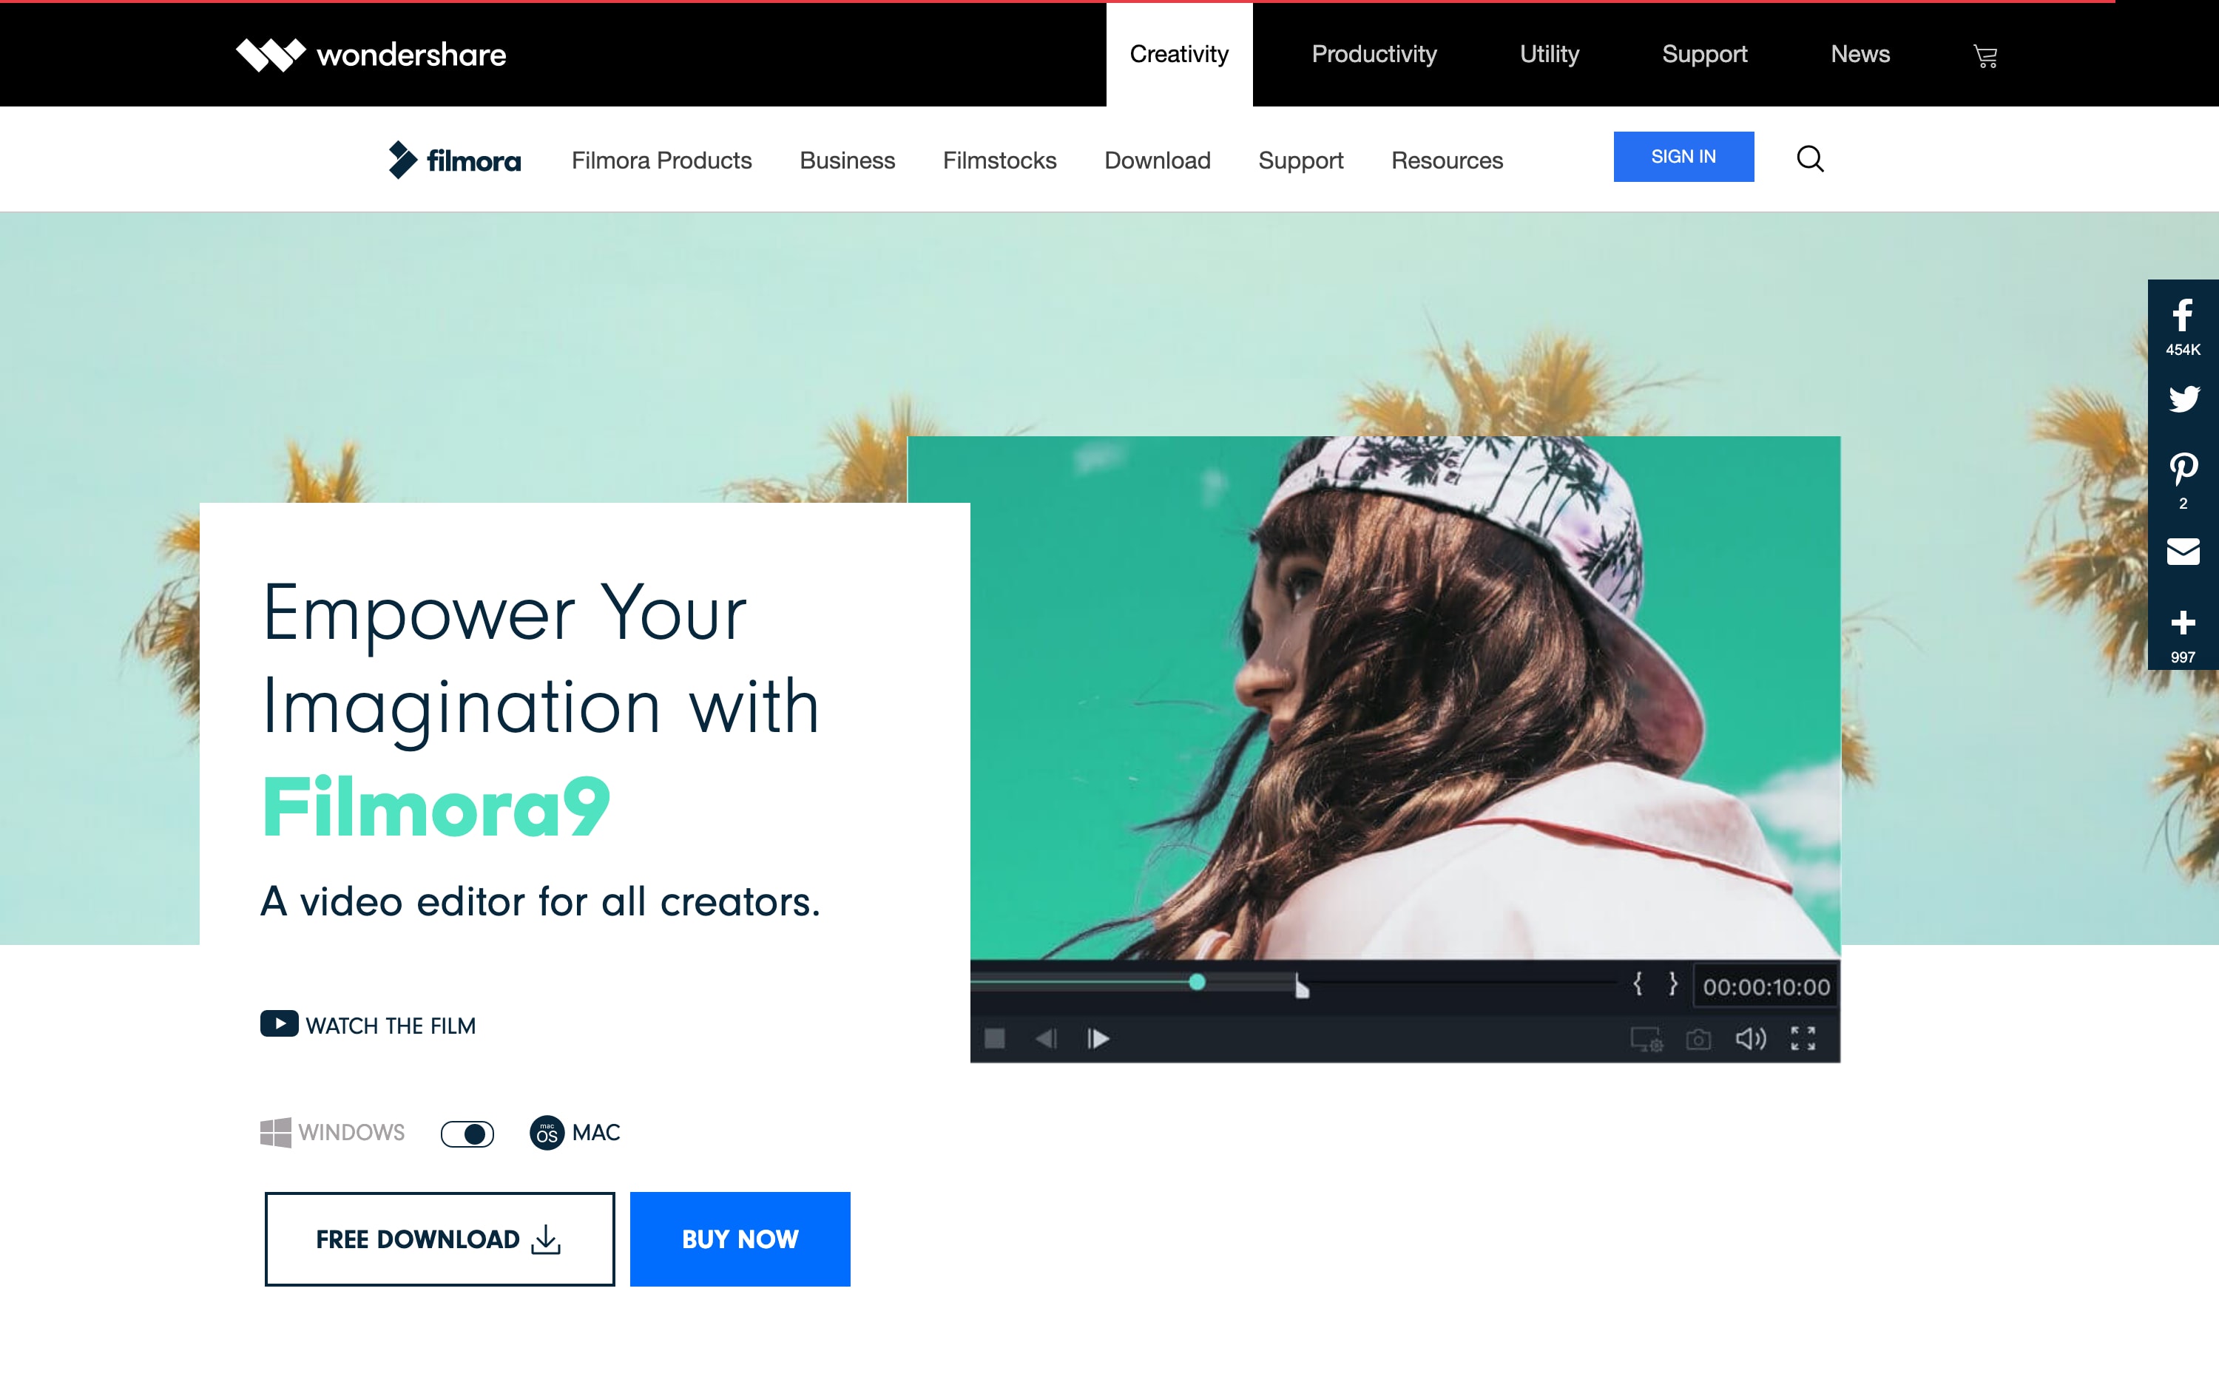Screen dimensions: 2219x1399
Task: Switch to the Creativity tab
Action: tap(1180, 54)
